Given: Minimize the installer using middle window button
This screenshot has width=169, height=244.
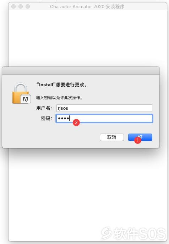Looking at the screenshot, I should pyautogui.click(x=21, y=6).
